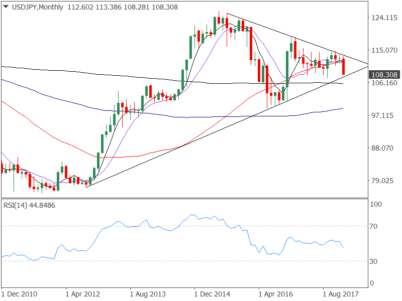Open the chart menu triangle beside USDJPY
The image size is (402, 301).
click(x=6, y=7)
